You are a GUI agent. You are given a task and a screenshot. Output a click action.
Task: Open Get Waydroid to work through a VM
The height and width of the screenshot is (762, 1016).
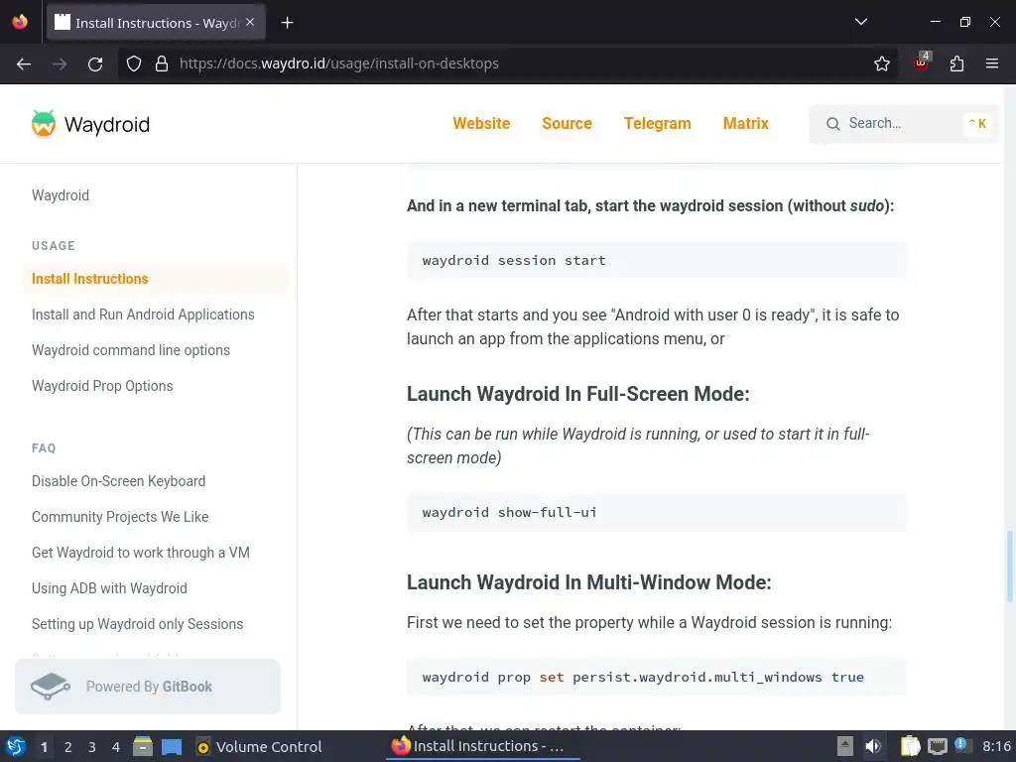coord(141,552)
